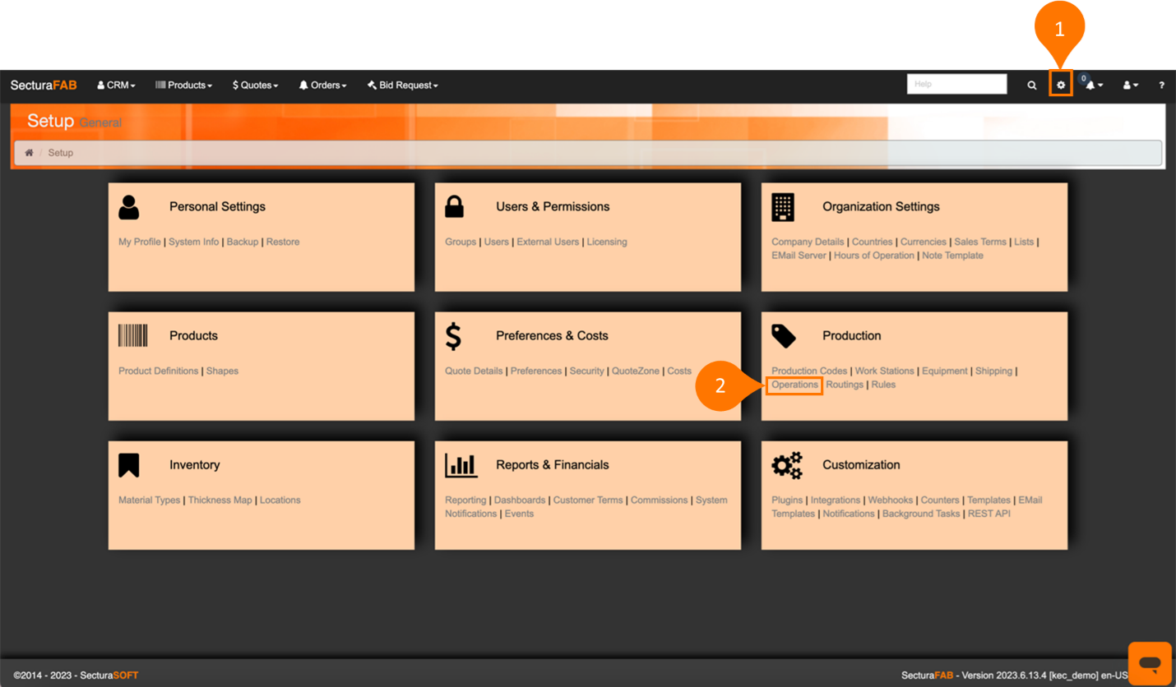Expand the Products dropdown menu
Image resolution: width=1176 pixels, height=687 pixels.
[x=184, y=85]
